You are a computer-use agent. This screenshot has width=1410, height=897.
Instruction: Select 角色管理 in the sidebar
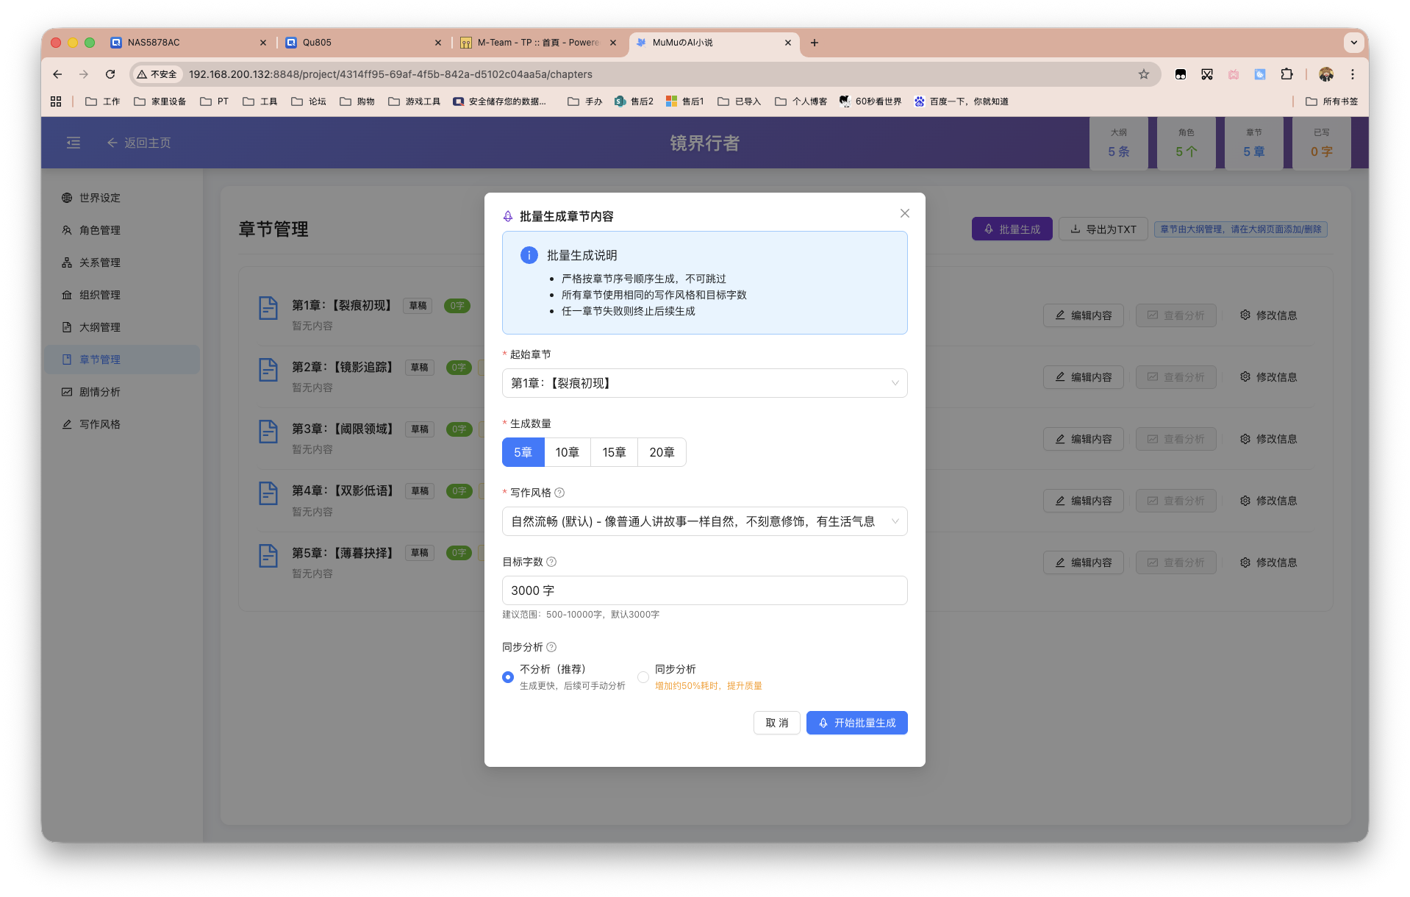[98, 229]
